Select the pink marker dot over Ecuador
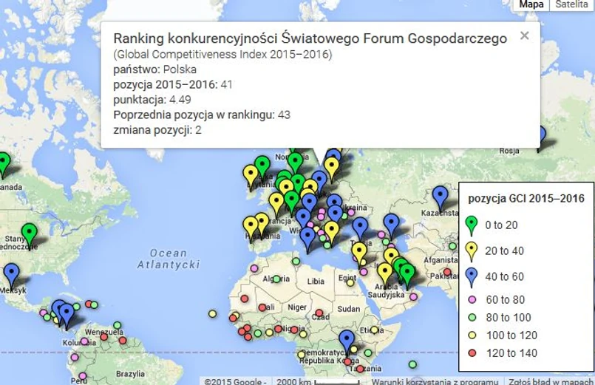 click(x=75, y=357)
